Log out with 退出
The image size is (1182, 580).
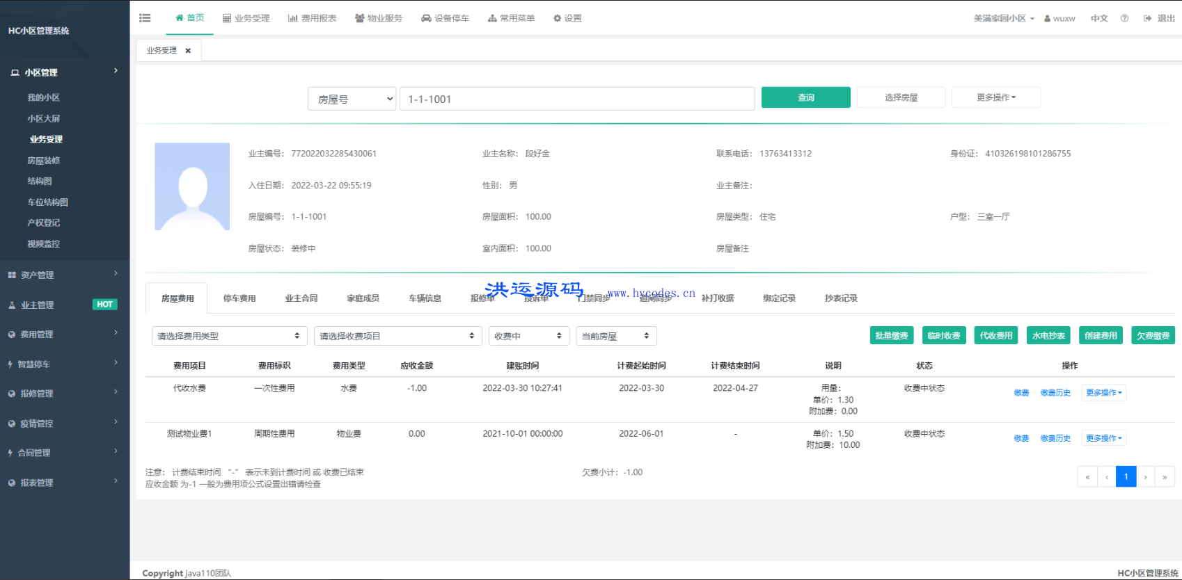point(1159,18)
